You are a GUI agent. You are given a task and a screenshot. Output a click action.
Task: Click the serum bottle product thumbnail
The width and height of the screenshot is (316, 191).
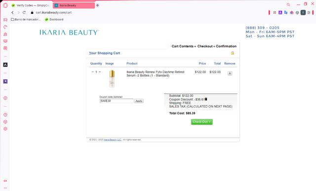point(112,79)
